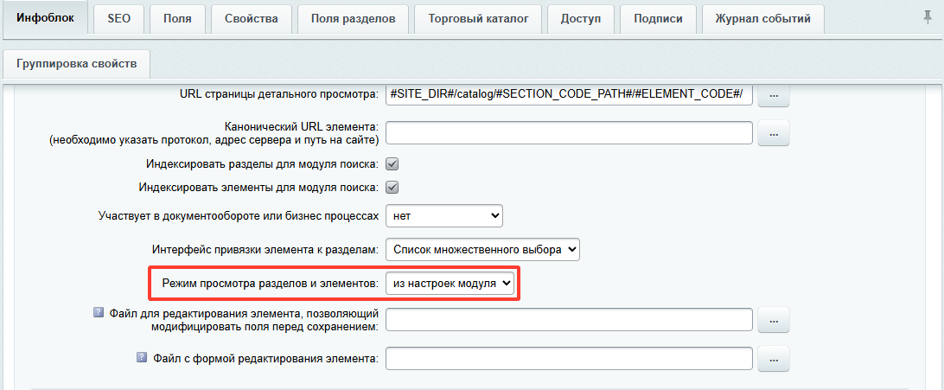The width and height of the screenshot is (944, 390).
Task: Pin the tab panel with pushpin icon
Action: tap(928, 18)
